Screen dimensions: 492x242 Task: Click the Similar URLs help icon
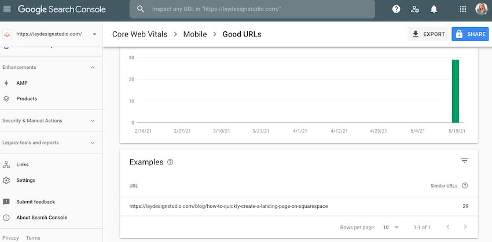pos(465,185)
